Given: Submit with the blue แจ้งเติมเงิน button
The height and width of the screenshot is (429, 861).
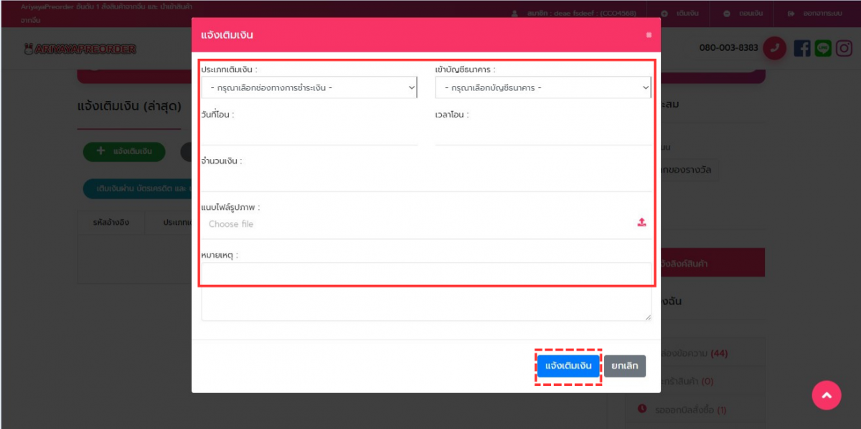Looking at the screenshot, I should (x=568, y=366).
